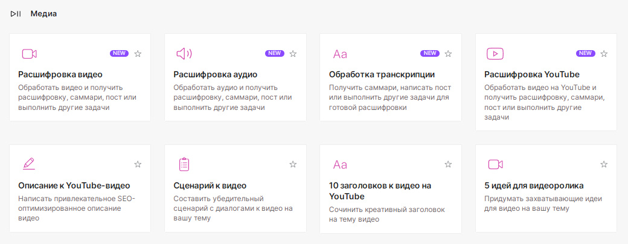Favorite Расшифровка видео with the star
Screen dimensions: 628x244
pyautogui.click(x=138, y=54)
